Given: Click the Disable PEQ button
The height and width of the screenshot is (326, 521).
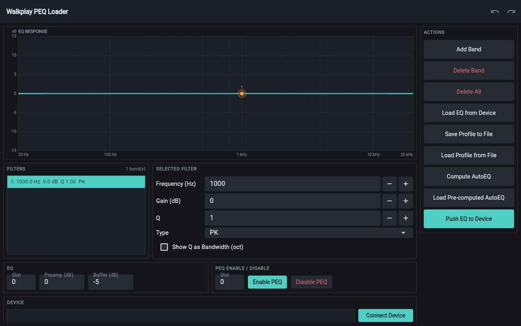Looking at the screenshot, I should [311, 282].
